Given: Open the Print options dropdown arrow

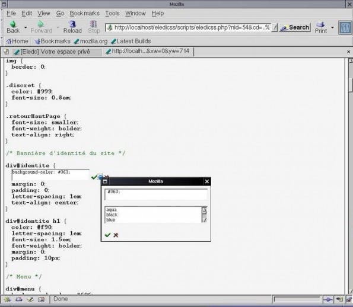Looking at the screenshot, I should point(332,27).
